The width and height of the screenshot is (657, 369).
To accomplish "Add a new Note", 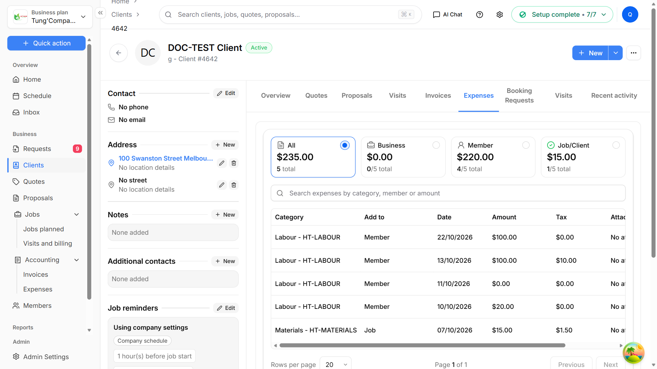I will tap(225, 215).
